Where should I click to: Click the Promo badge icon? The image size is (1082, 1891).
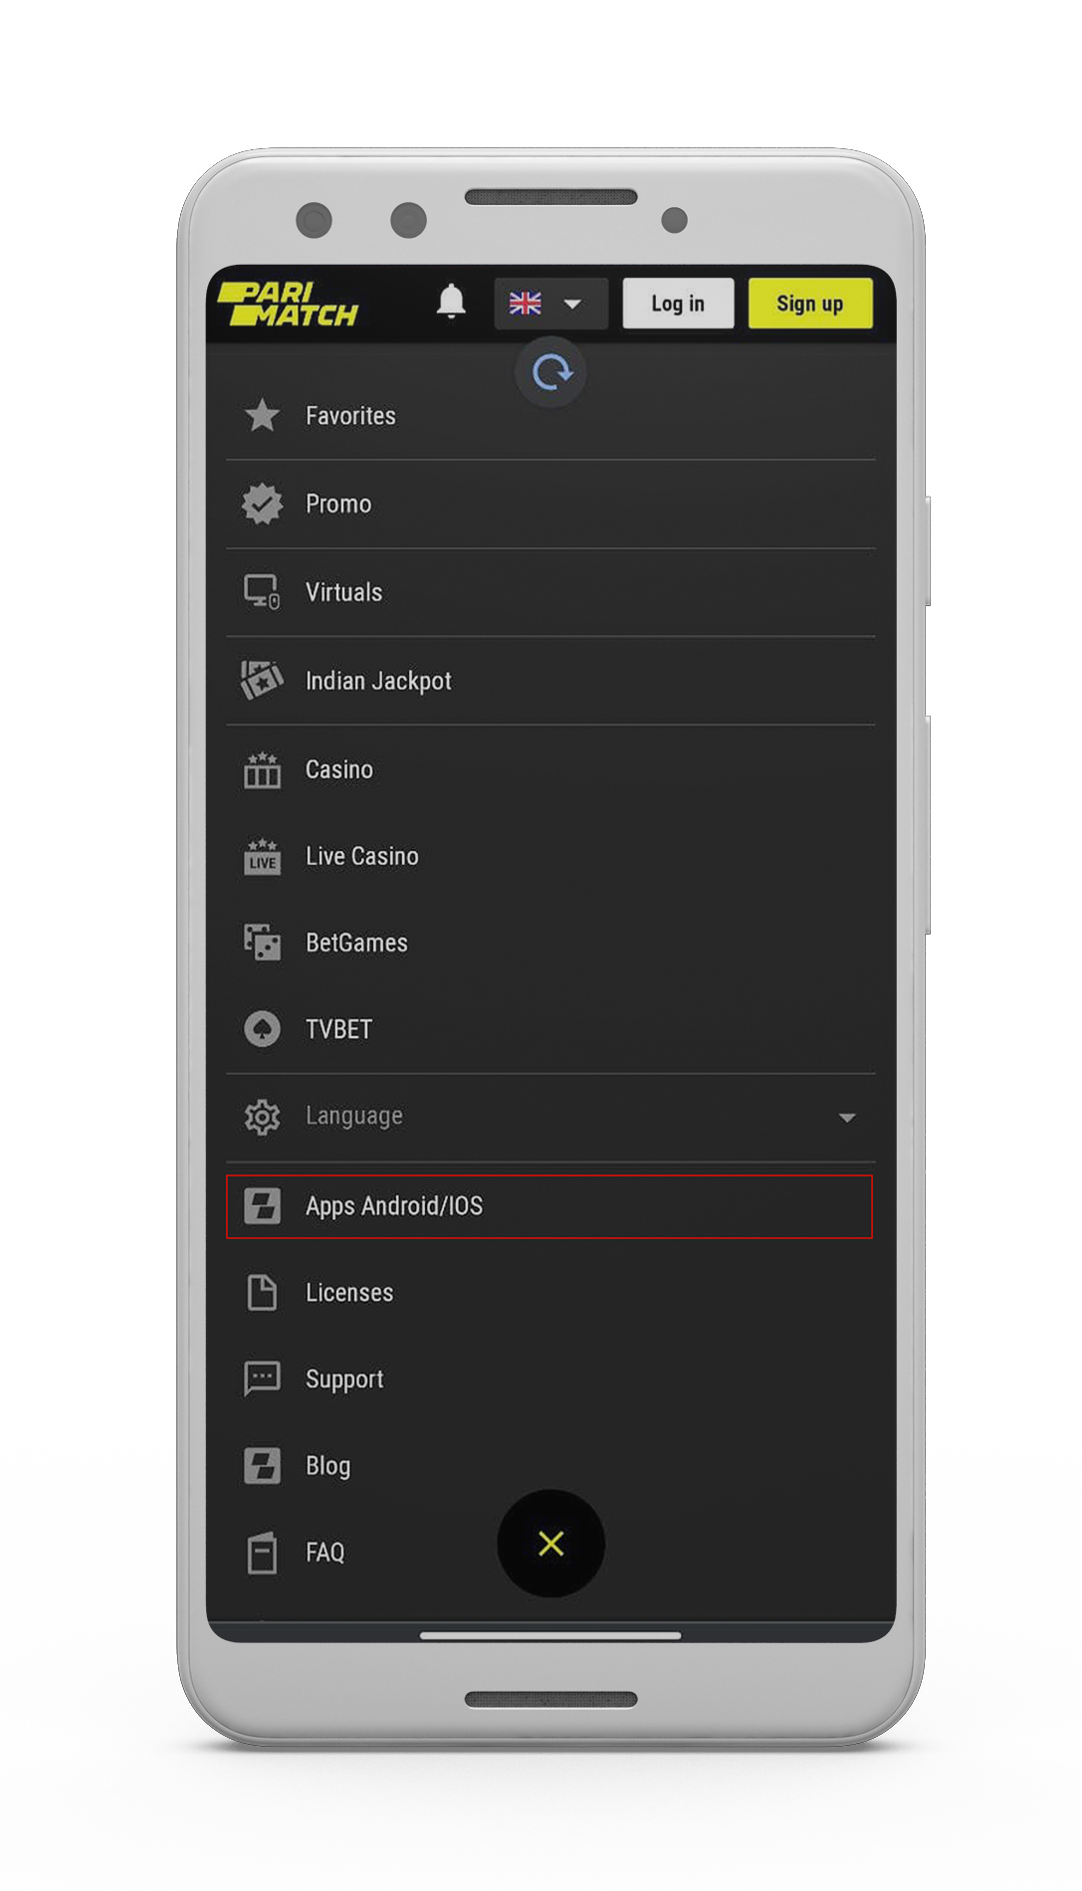coord(263,504)
